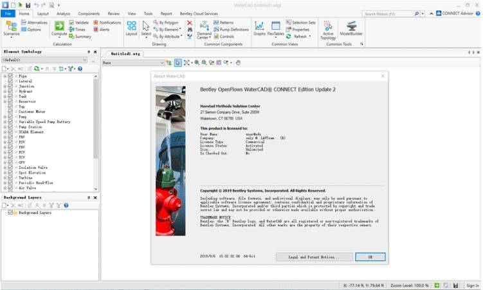Open Graphs manager
This screenshot has width=483, height=290.
pos(259,28)
